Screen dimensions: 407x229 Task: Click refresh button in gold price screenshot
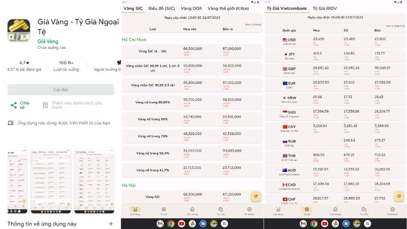coord(256,196)
